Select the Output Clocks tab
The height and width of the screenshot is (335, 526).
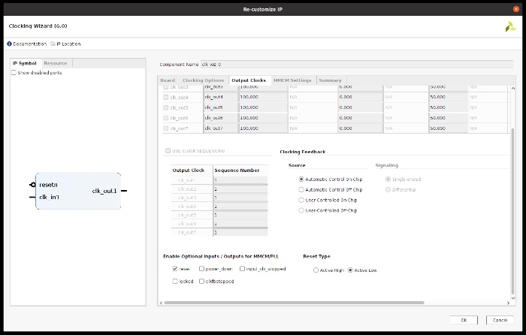click(x=249, y=80)
